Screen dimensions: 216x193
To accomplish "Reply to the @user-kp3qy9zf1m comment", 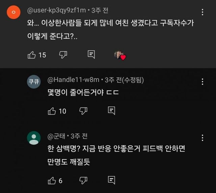I will point(91,55).
